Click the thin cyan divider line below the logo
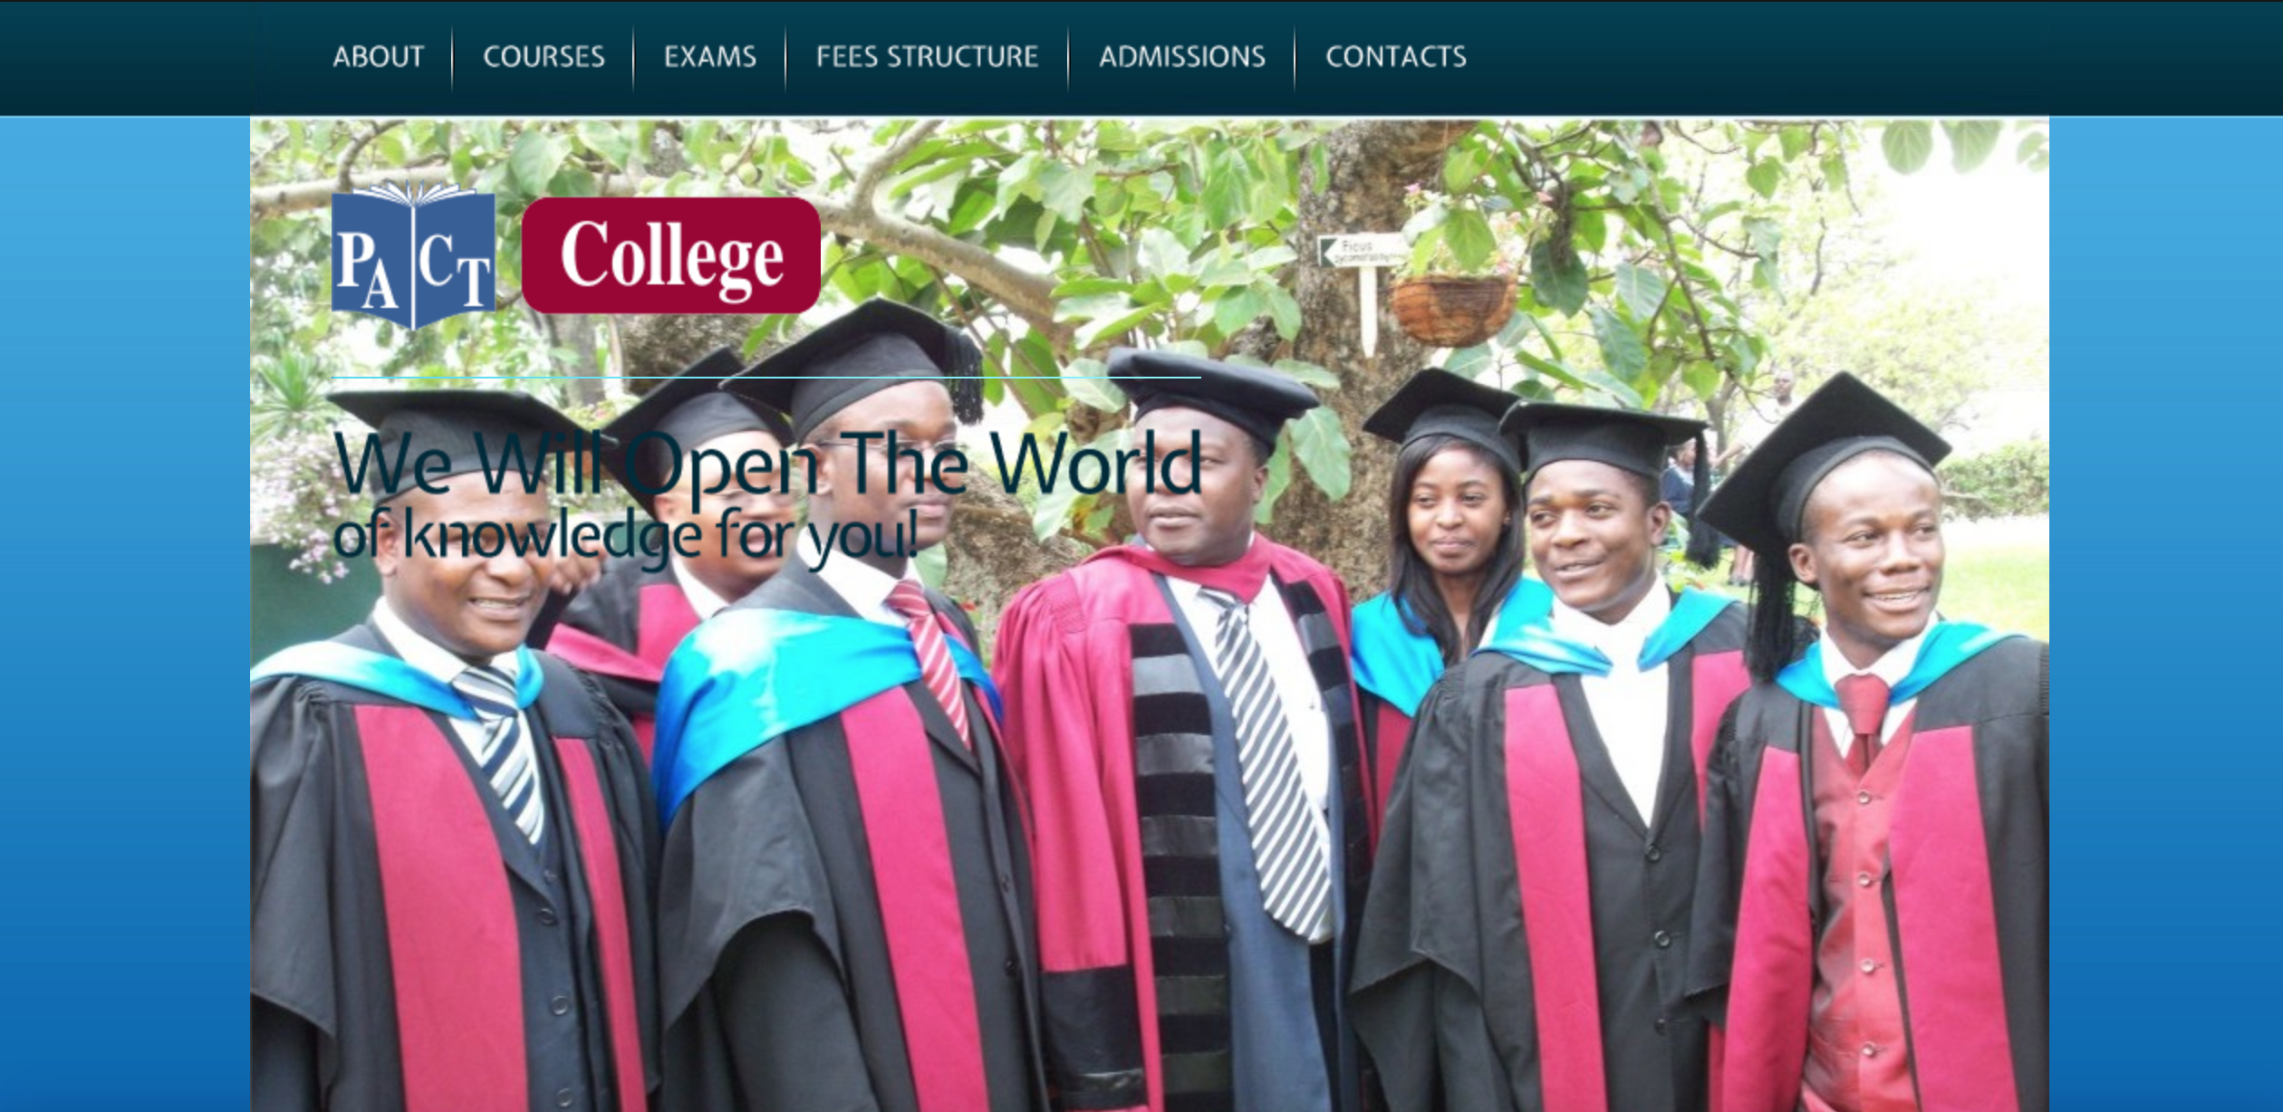The image size is (2283, 1112). pos(766,377)
